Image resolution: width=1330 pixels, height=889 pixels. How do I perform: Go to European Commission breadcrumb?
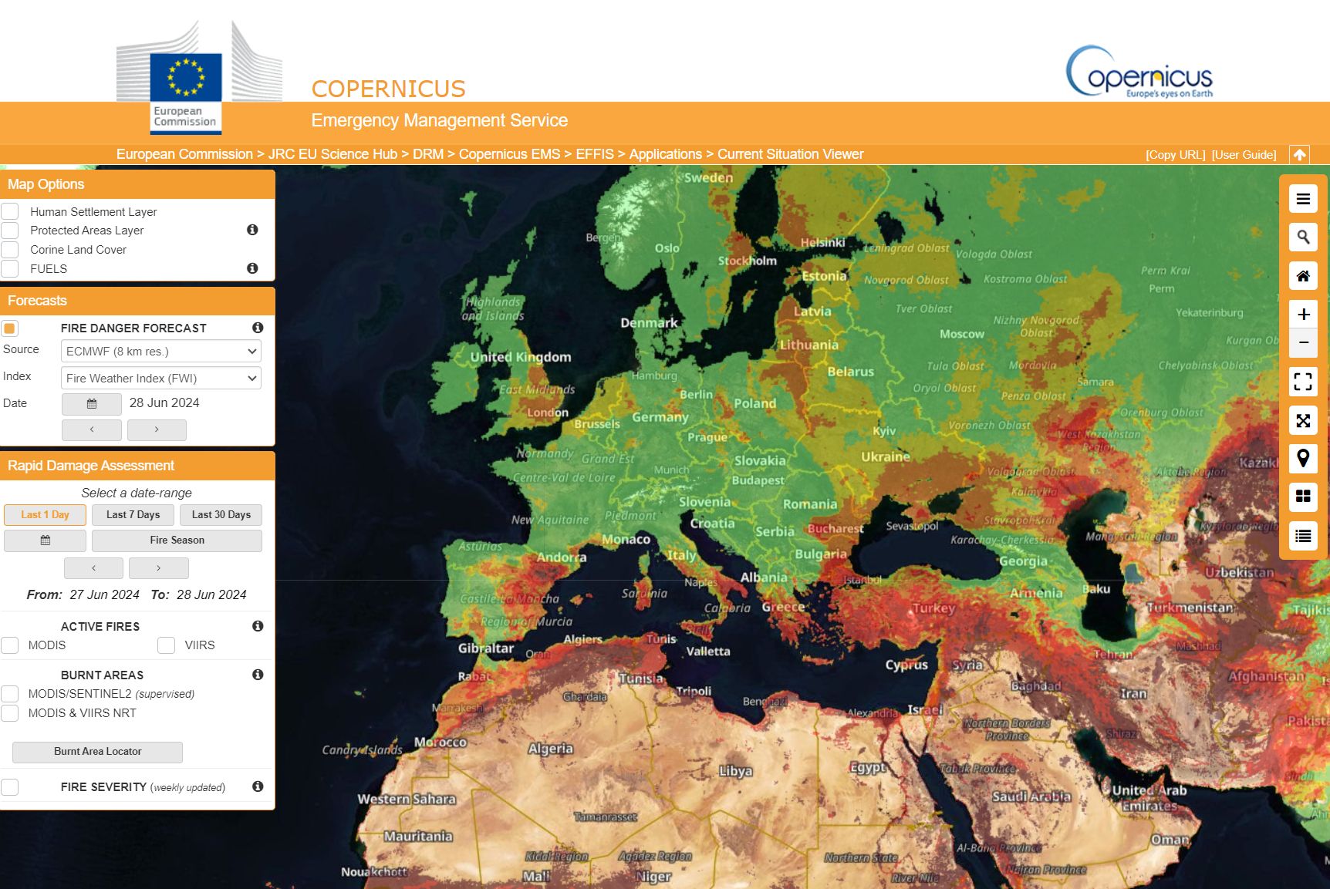184,154
